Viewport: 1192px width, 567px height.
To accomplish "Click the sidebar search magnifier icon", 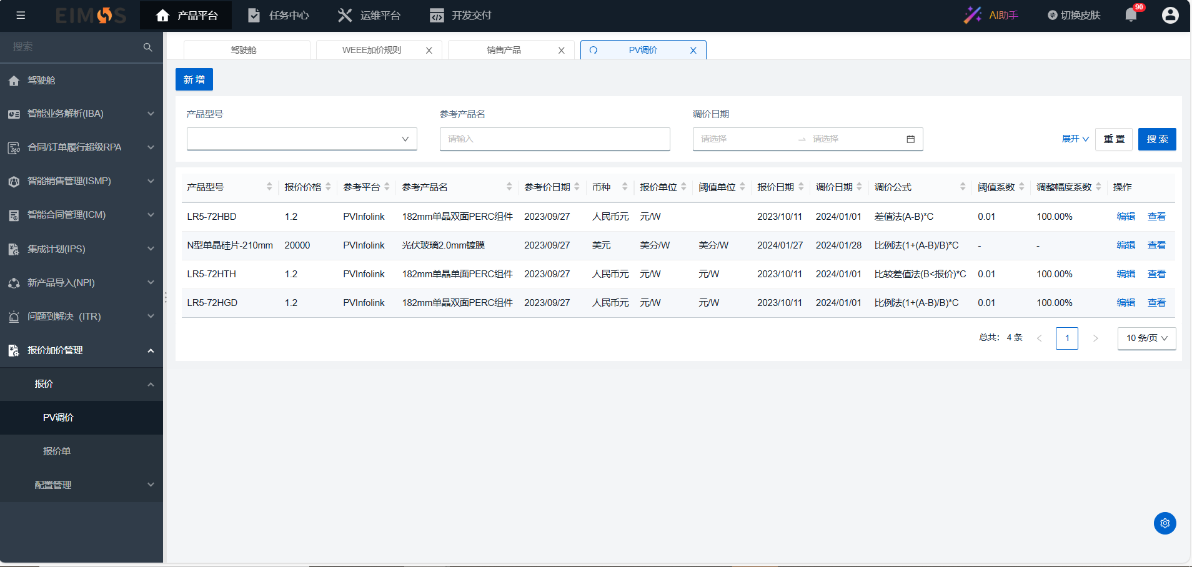I will 148,47.
